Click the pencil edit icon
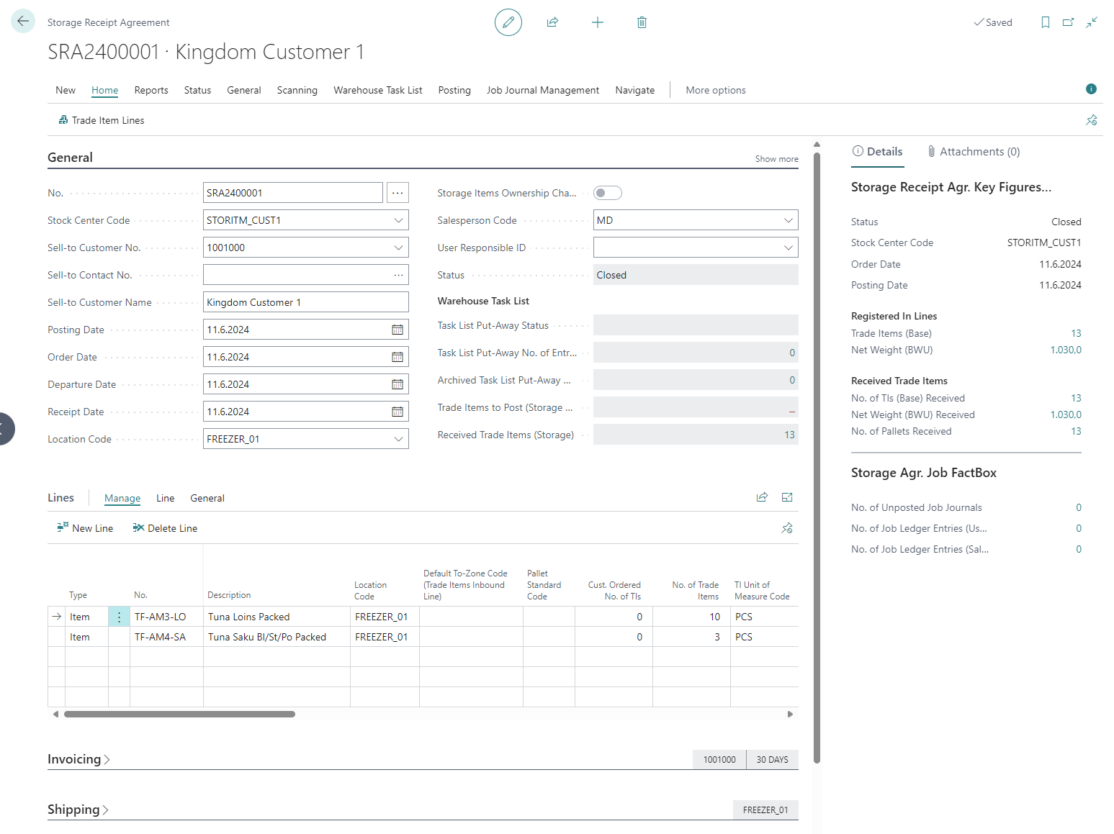 pos(508,22)
